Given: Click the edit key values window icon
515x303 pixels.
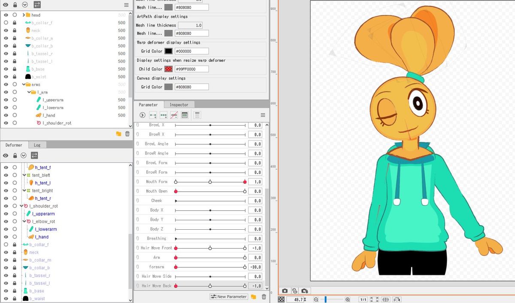Looking at the screenshot, I should coord(185,115).
